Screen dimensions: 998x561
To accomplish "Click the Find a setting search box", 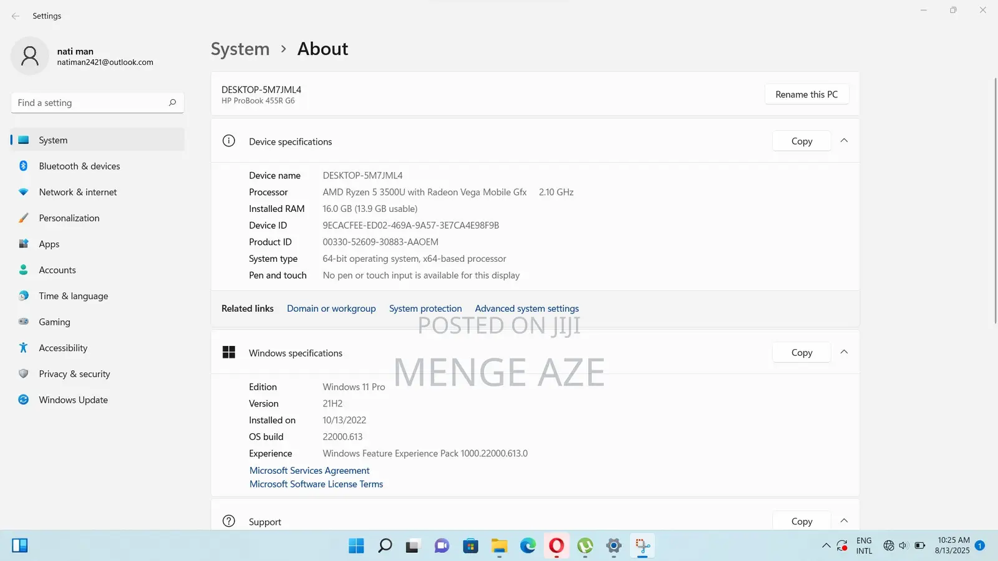I will tap(90, 103).
